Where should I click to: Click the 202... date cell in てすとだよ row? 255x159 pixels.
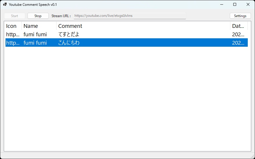[238, 34]
